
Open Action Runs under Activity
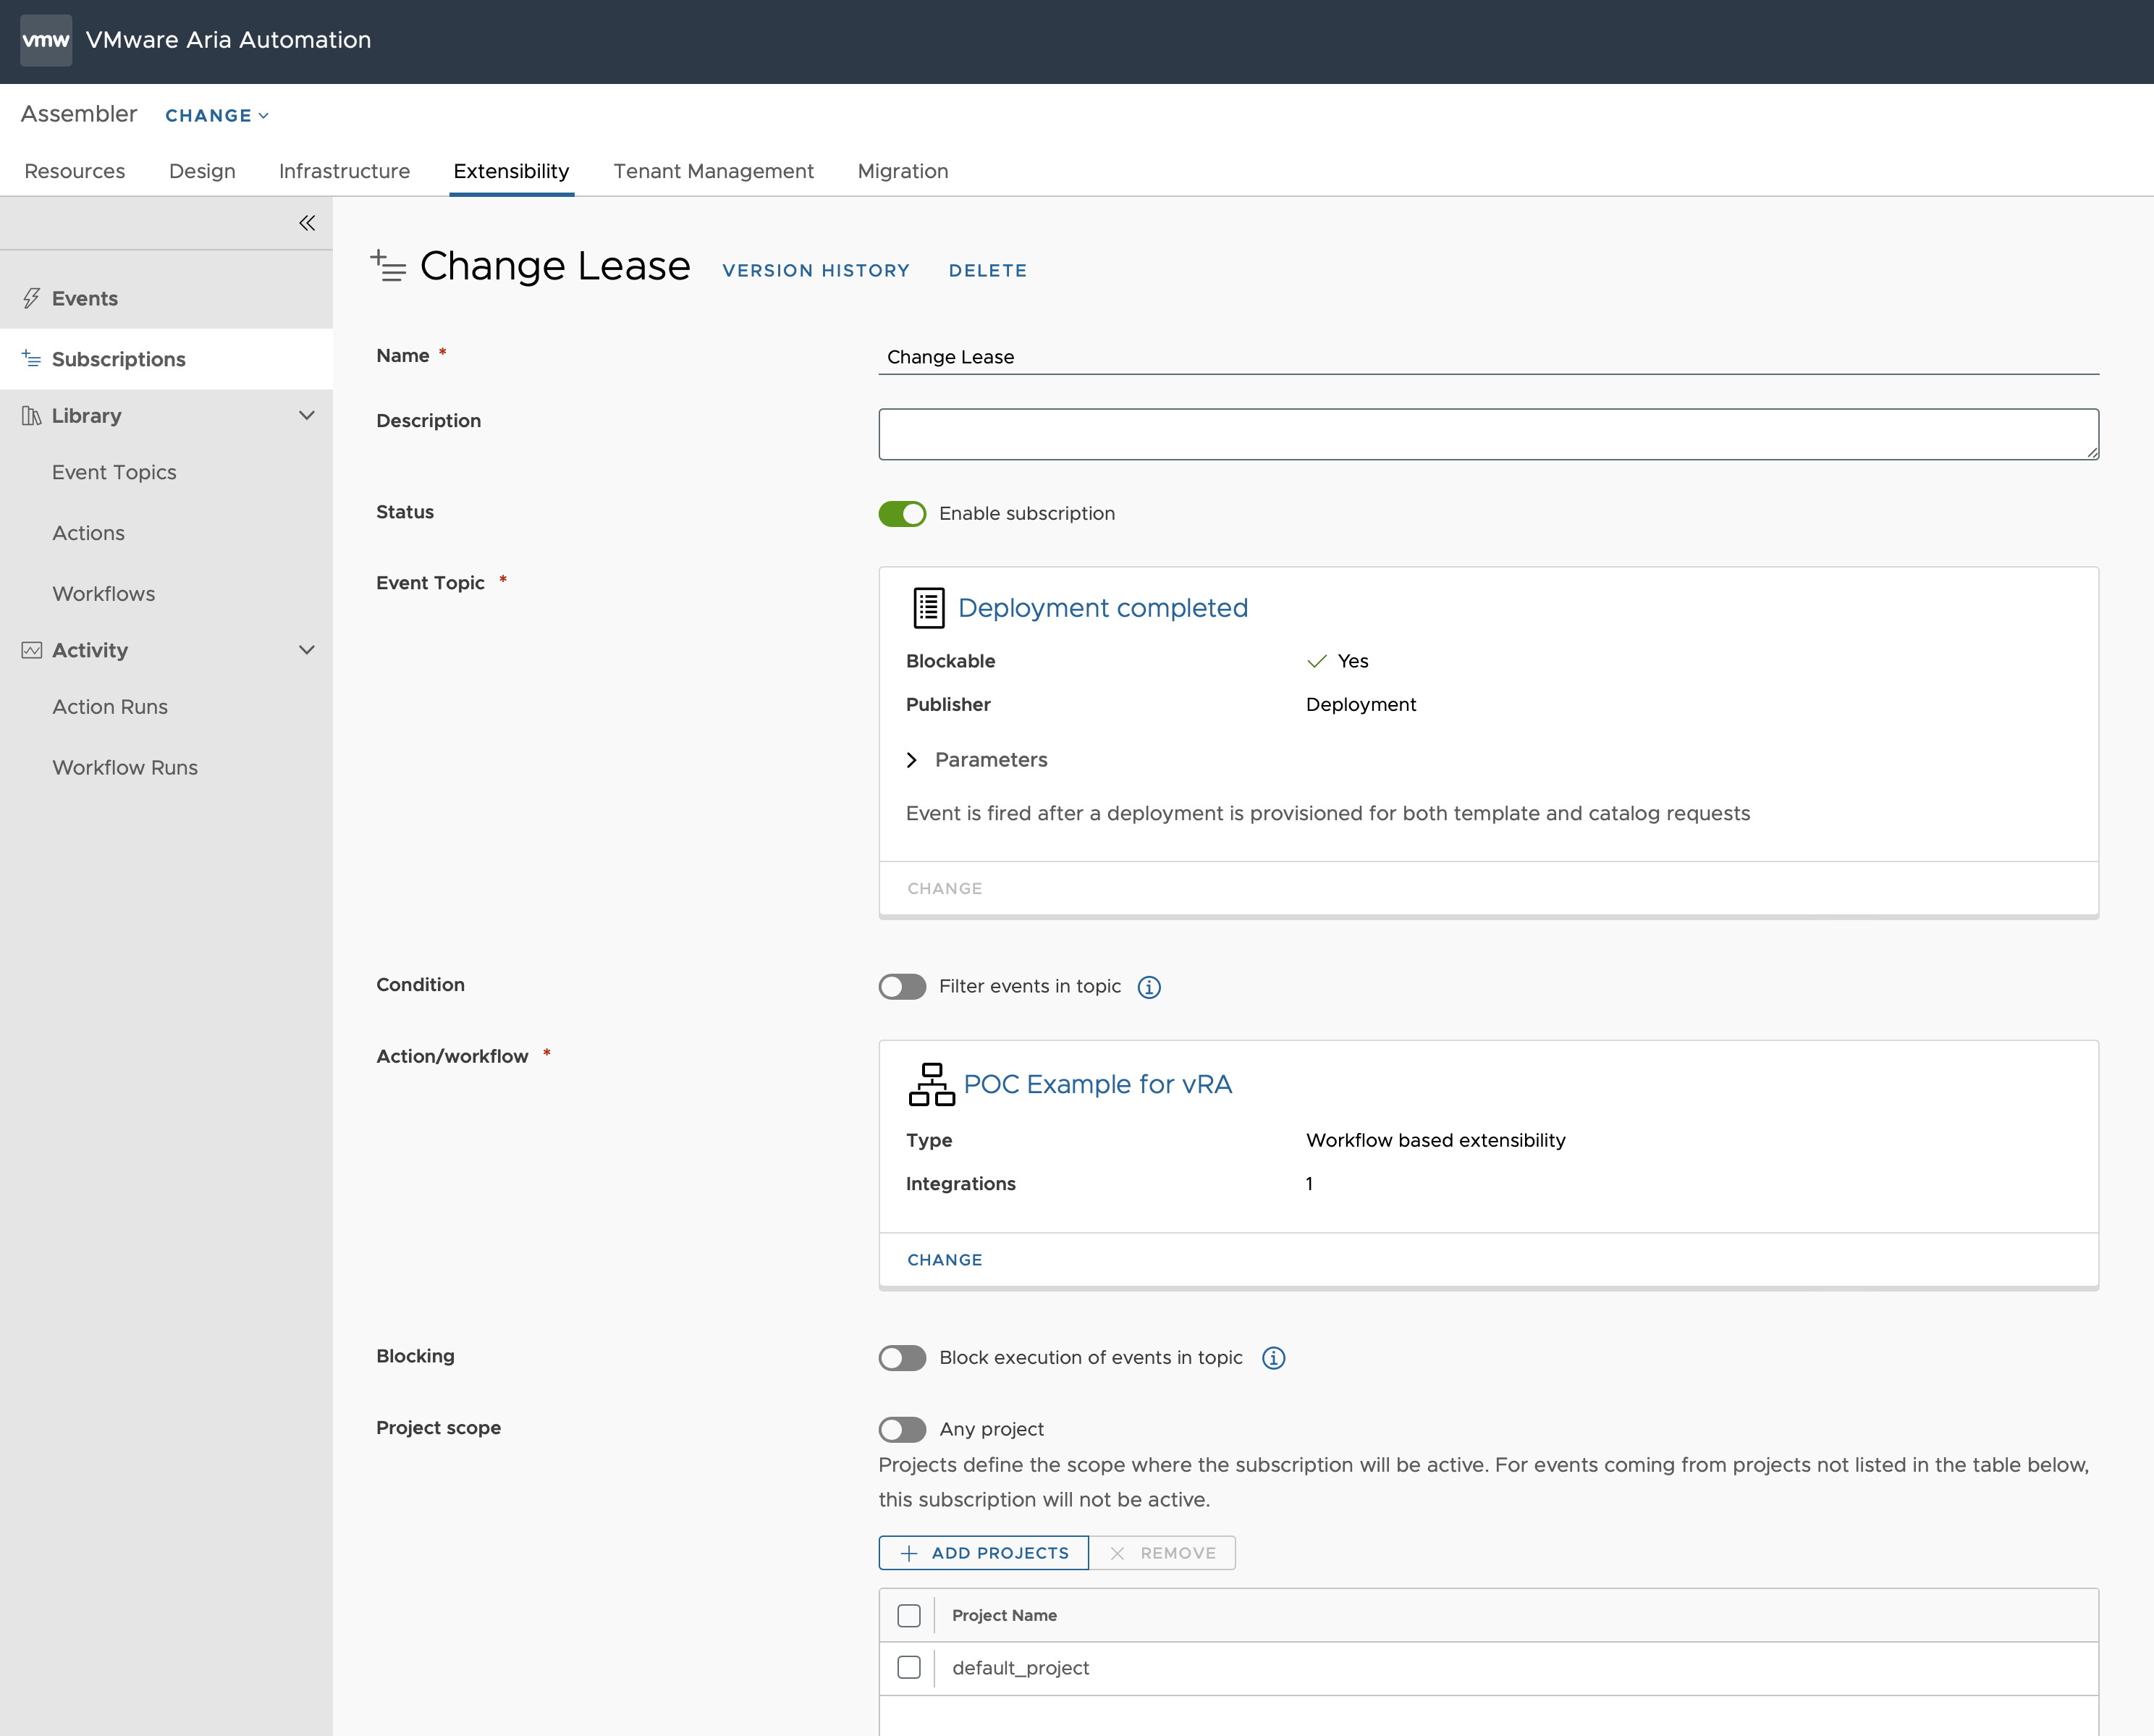[110, 707]
